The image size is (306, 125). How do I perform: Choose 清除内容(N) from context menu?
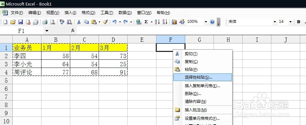(x=202, y=102)
